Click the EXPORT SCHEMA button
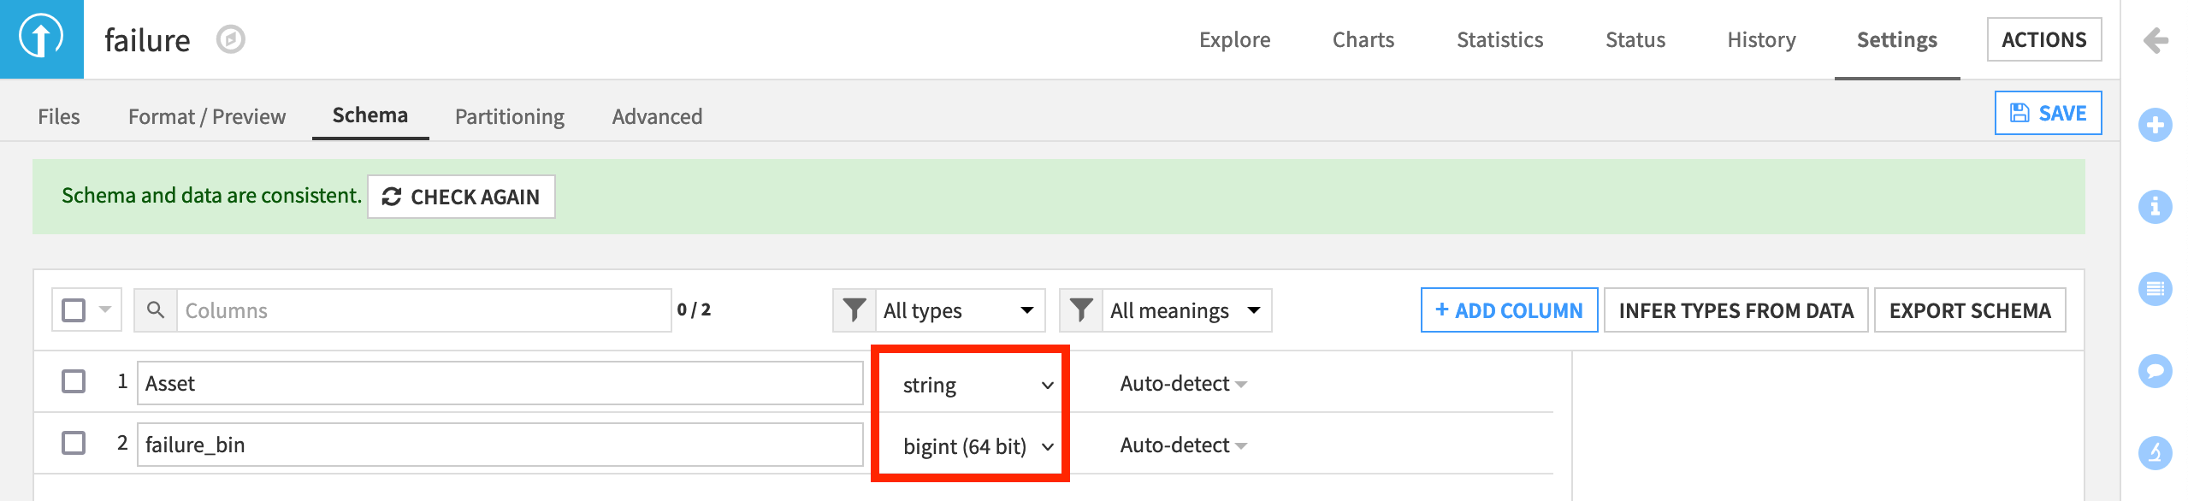The image size is (2188, 501). [x=1970, y=310]
